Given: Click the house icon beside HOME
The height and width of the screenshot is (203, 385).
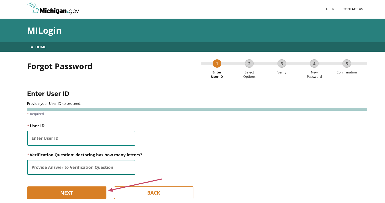Looking at the screenshot, I should (32, 47).
